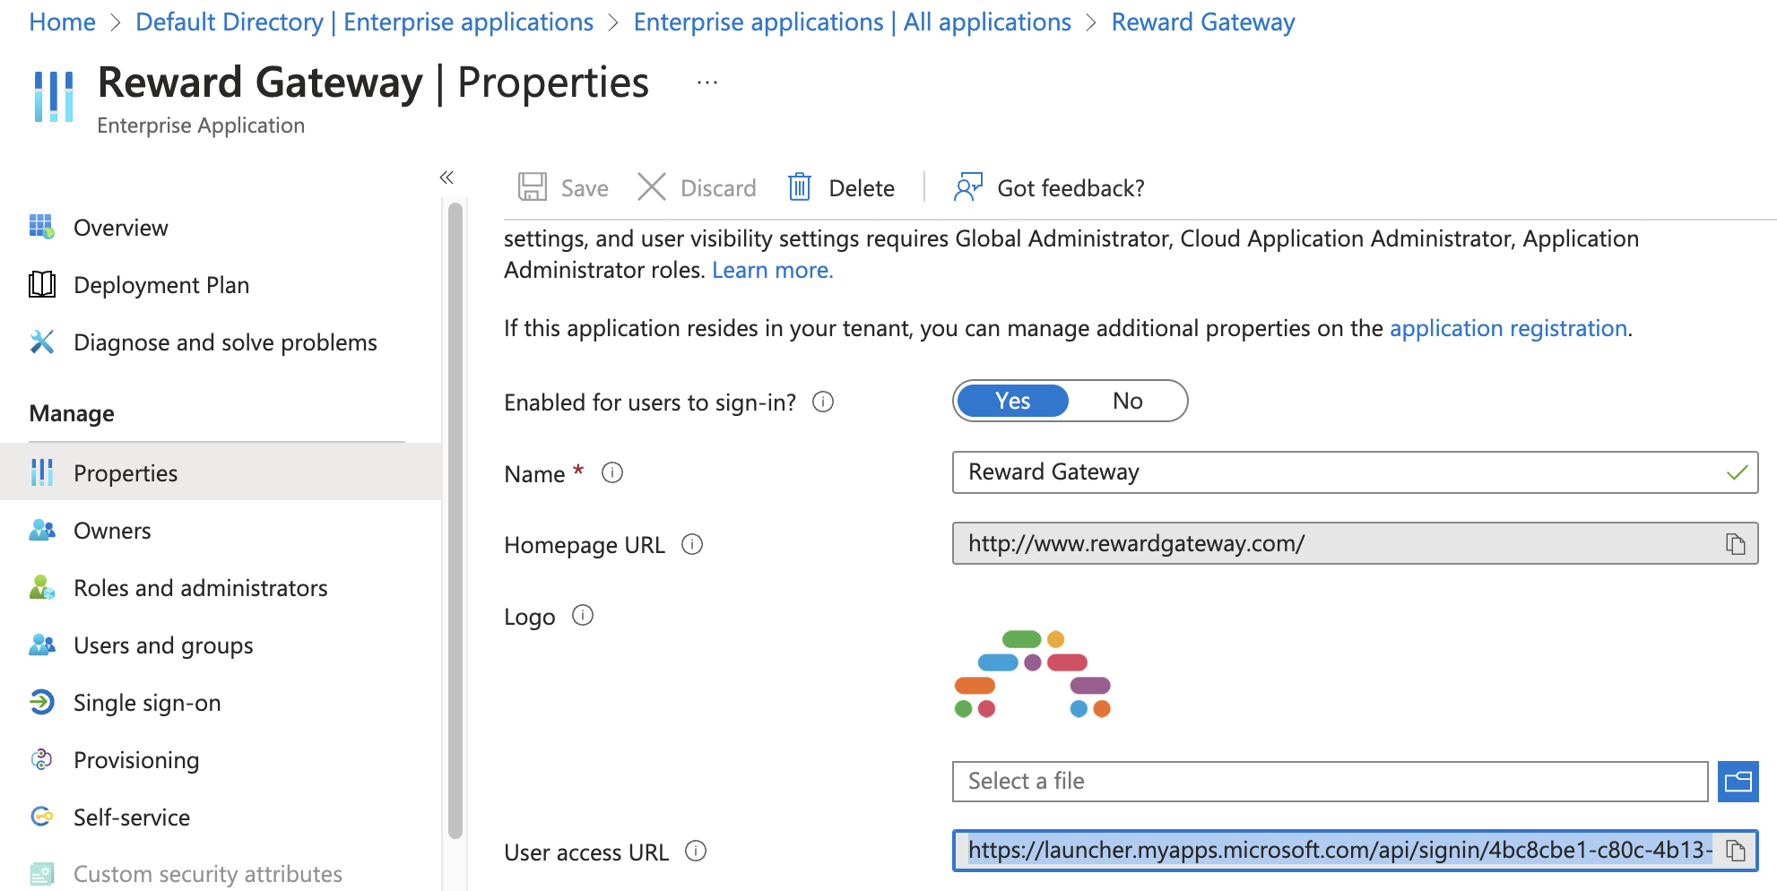The height and width of the screenshot is (891, 1777).
Task: Show info for Enabled for users to sign-in
Action: [823, 402]
